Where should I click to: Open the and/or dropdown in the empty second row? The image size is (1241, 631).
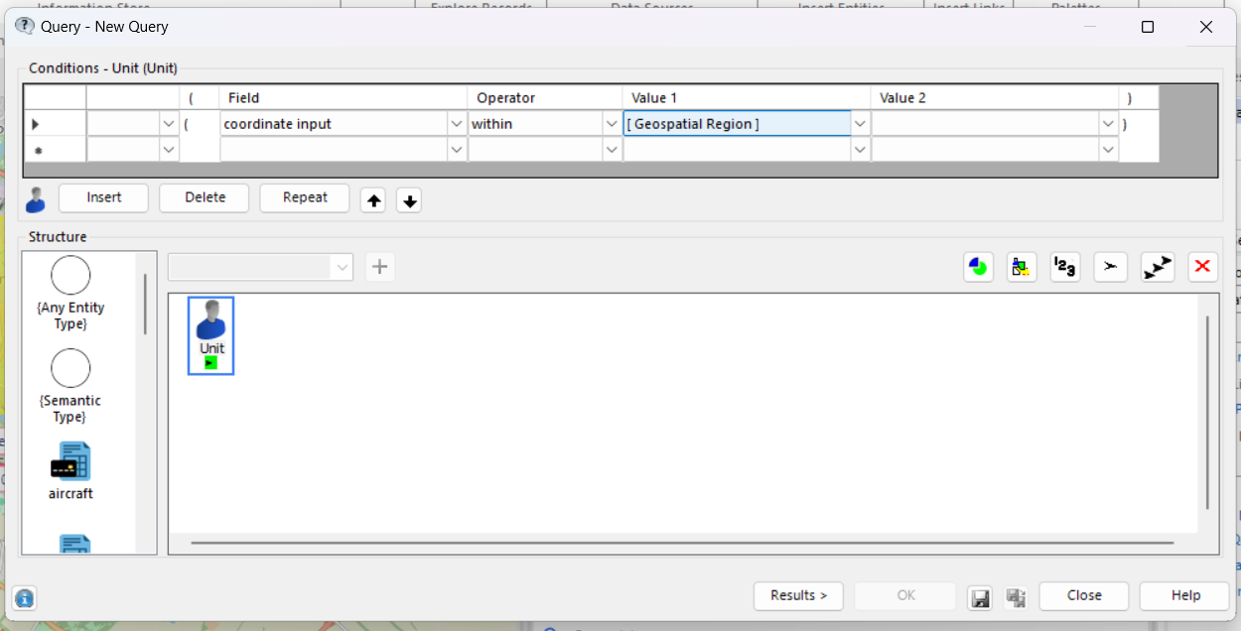[x=169, y=150]
